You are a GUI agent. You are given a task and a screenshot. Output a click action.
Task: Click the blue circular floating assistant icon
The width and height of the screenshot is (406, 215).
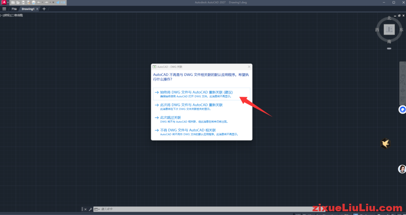pyautogui.click(x=402, y=110)
